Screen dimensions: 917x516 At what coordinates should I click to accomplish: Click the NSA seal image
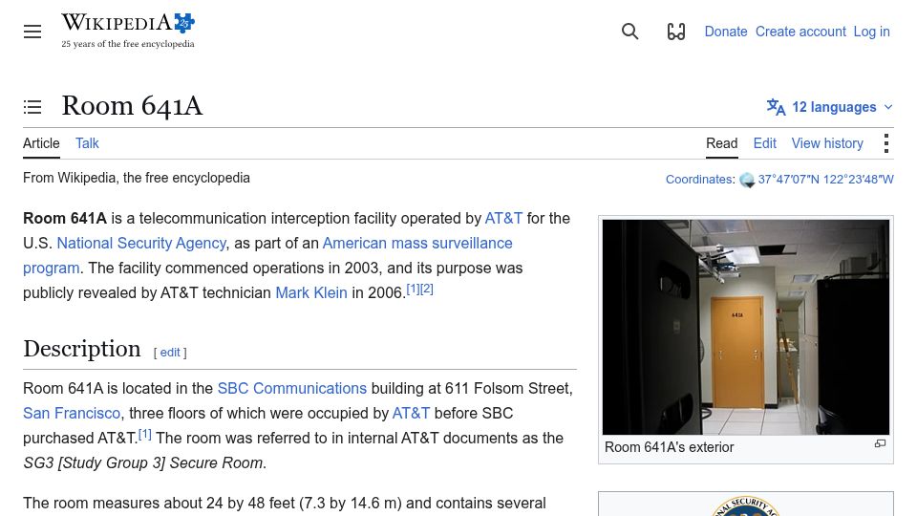coord(746,506)
